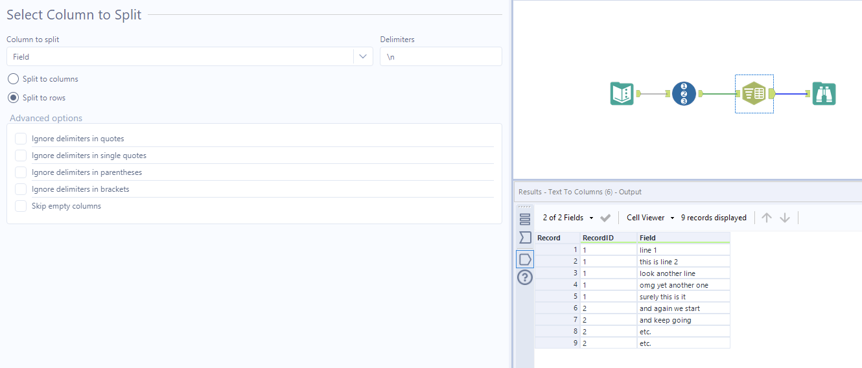862x368 pixels.
Task: Click the checkmark apply fields icon
Action: [605, 218]
